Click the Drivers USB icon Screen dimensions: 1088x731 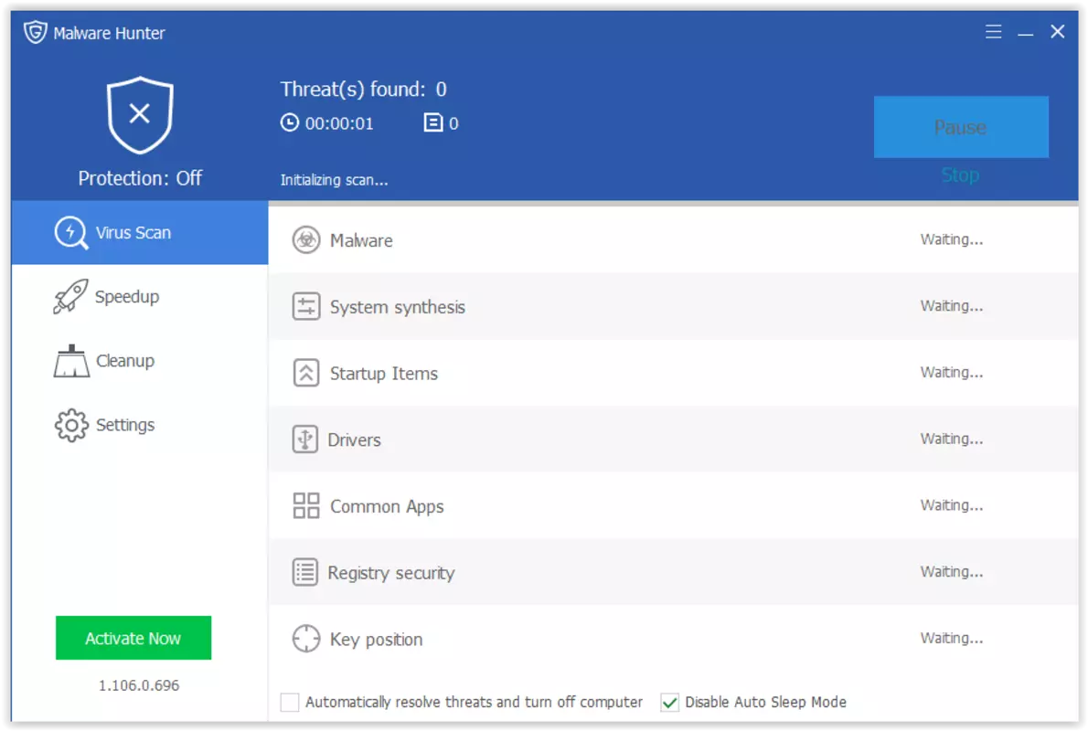point(305,439)
